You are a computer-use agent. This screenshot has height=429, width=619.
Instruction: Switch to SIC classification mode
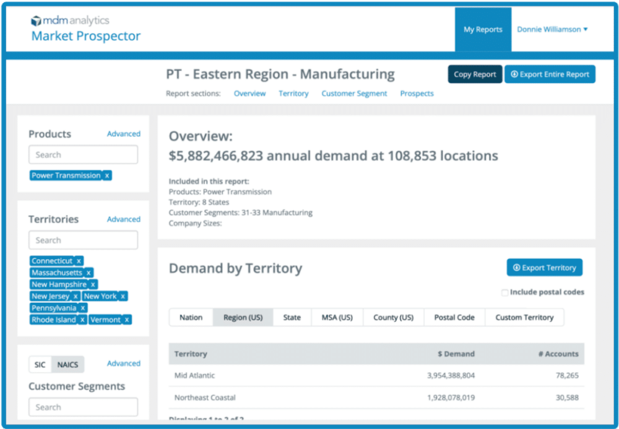[40, 364]
